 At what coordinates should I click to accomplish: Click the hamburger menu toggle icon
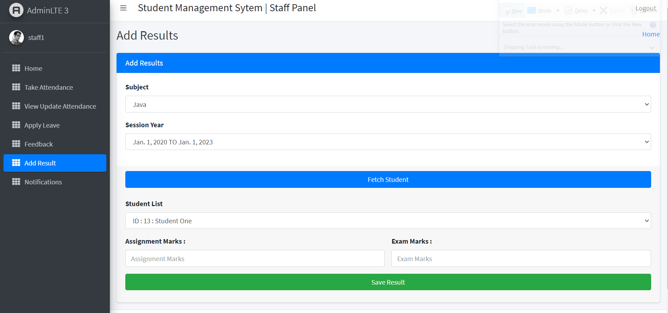(123, 8)
